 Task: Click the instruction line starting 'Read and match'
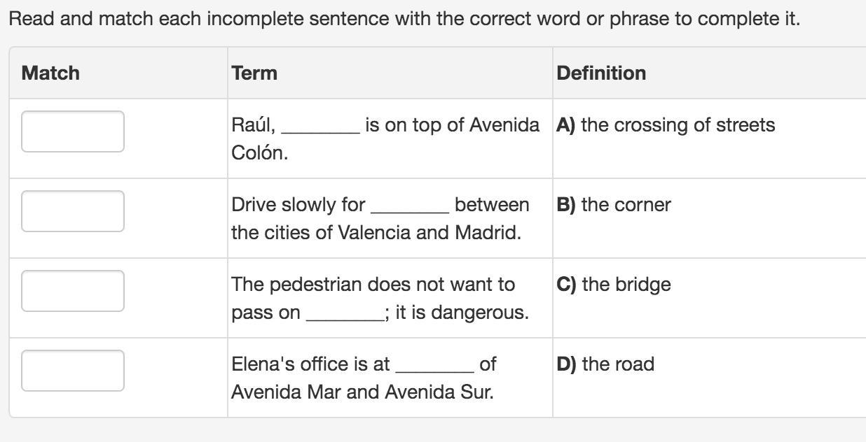pos(404,19)
